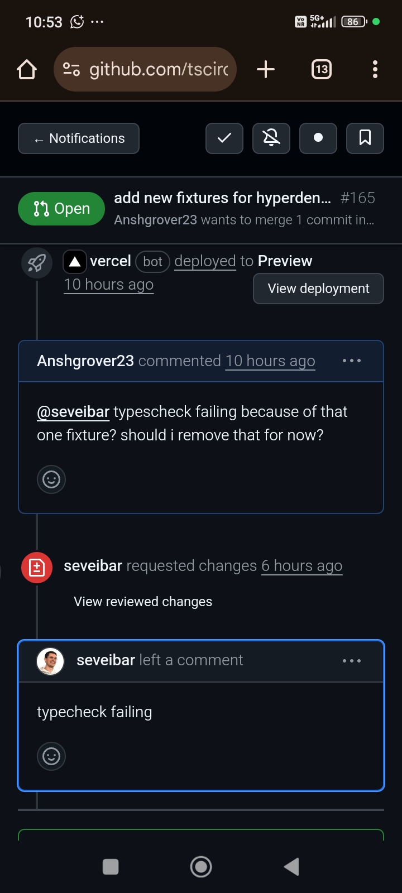This screenshot has height=893, width=402.
Task: Tap seveibar's avatar thumbnail
Action: [x=50, y=661]
